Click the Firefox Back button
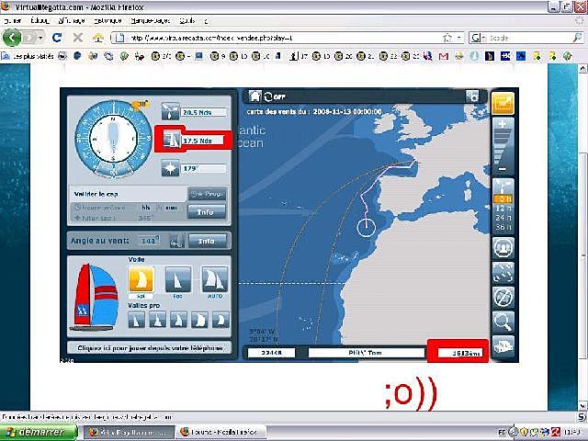 click(12, 38)
